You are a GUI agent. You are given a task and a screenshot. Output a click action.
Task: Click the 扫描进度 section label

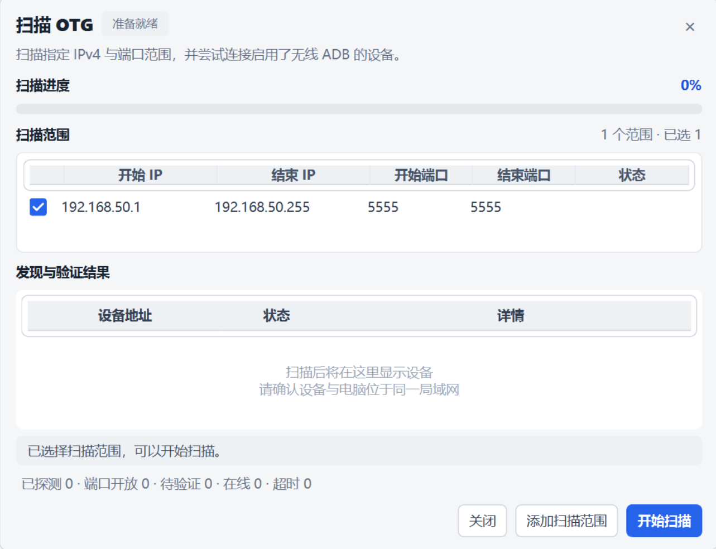(43, 85)
